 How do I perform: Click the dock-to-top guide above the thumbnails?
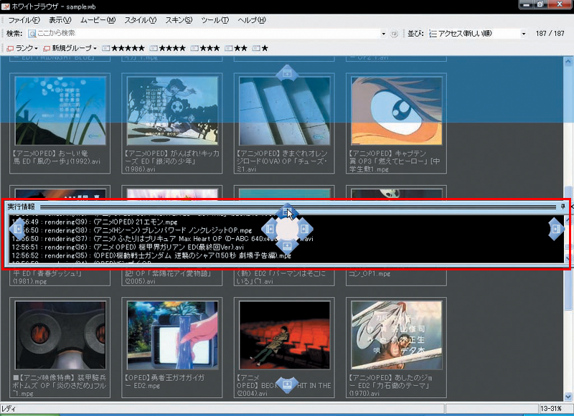[287, 73]
